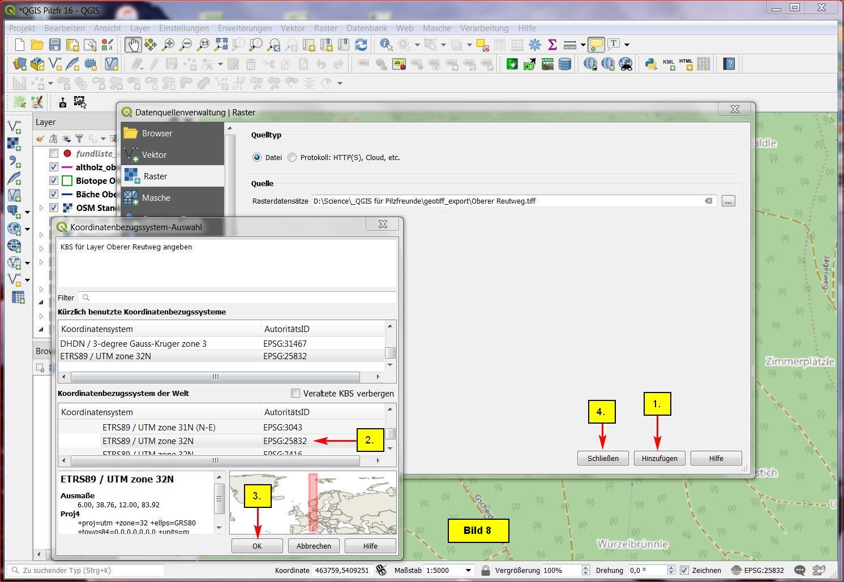Expand the OSM Standard layer tree node

[41, 208]
